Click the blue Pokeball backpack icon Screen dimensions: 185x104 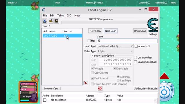pos(167,91)
